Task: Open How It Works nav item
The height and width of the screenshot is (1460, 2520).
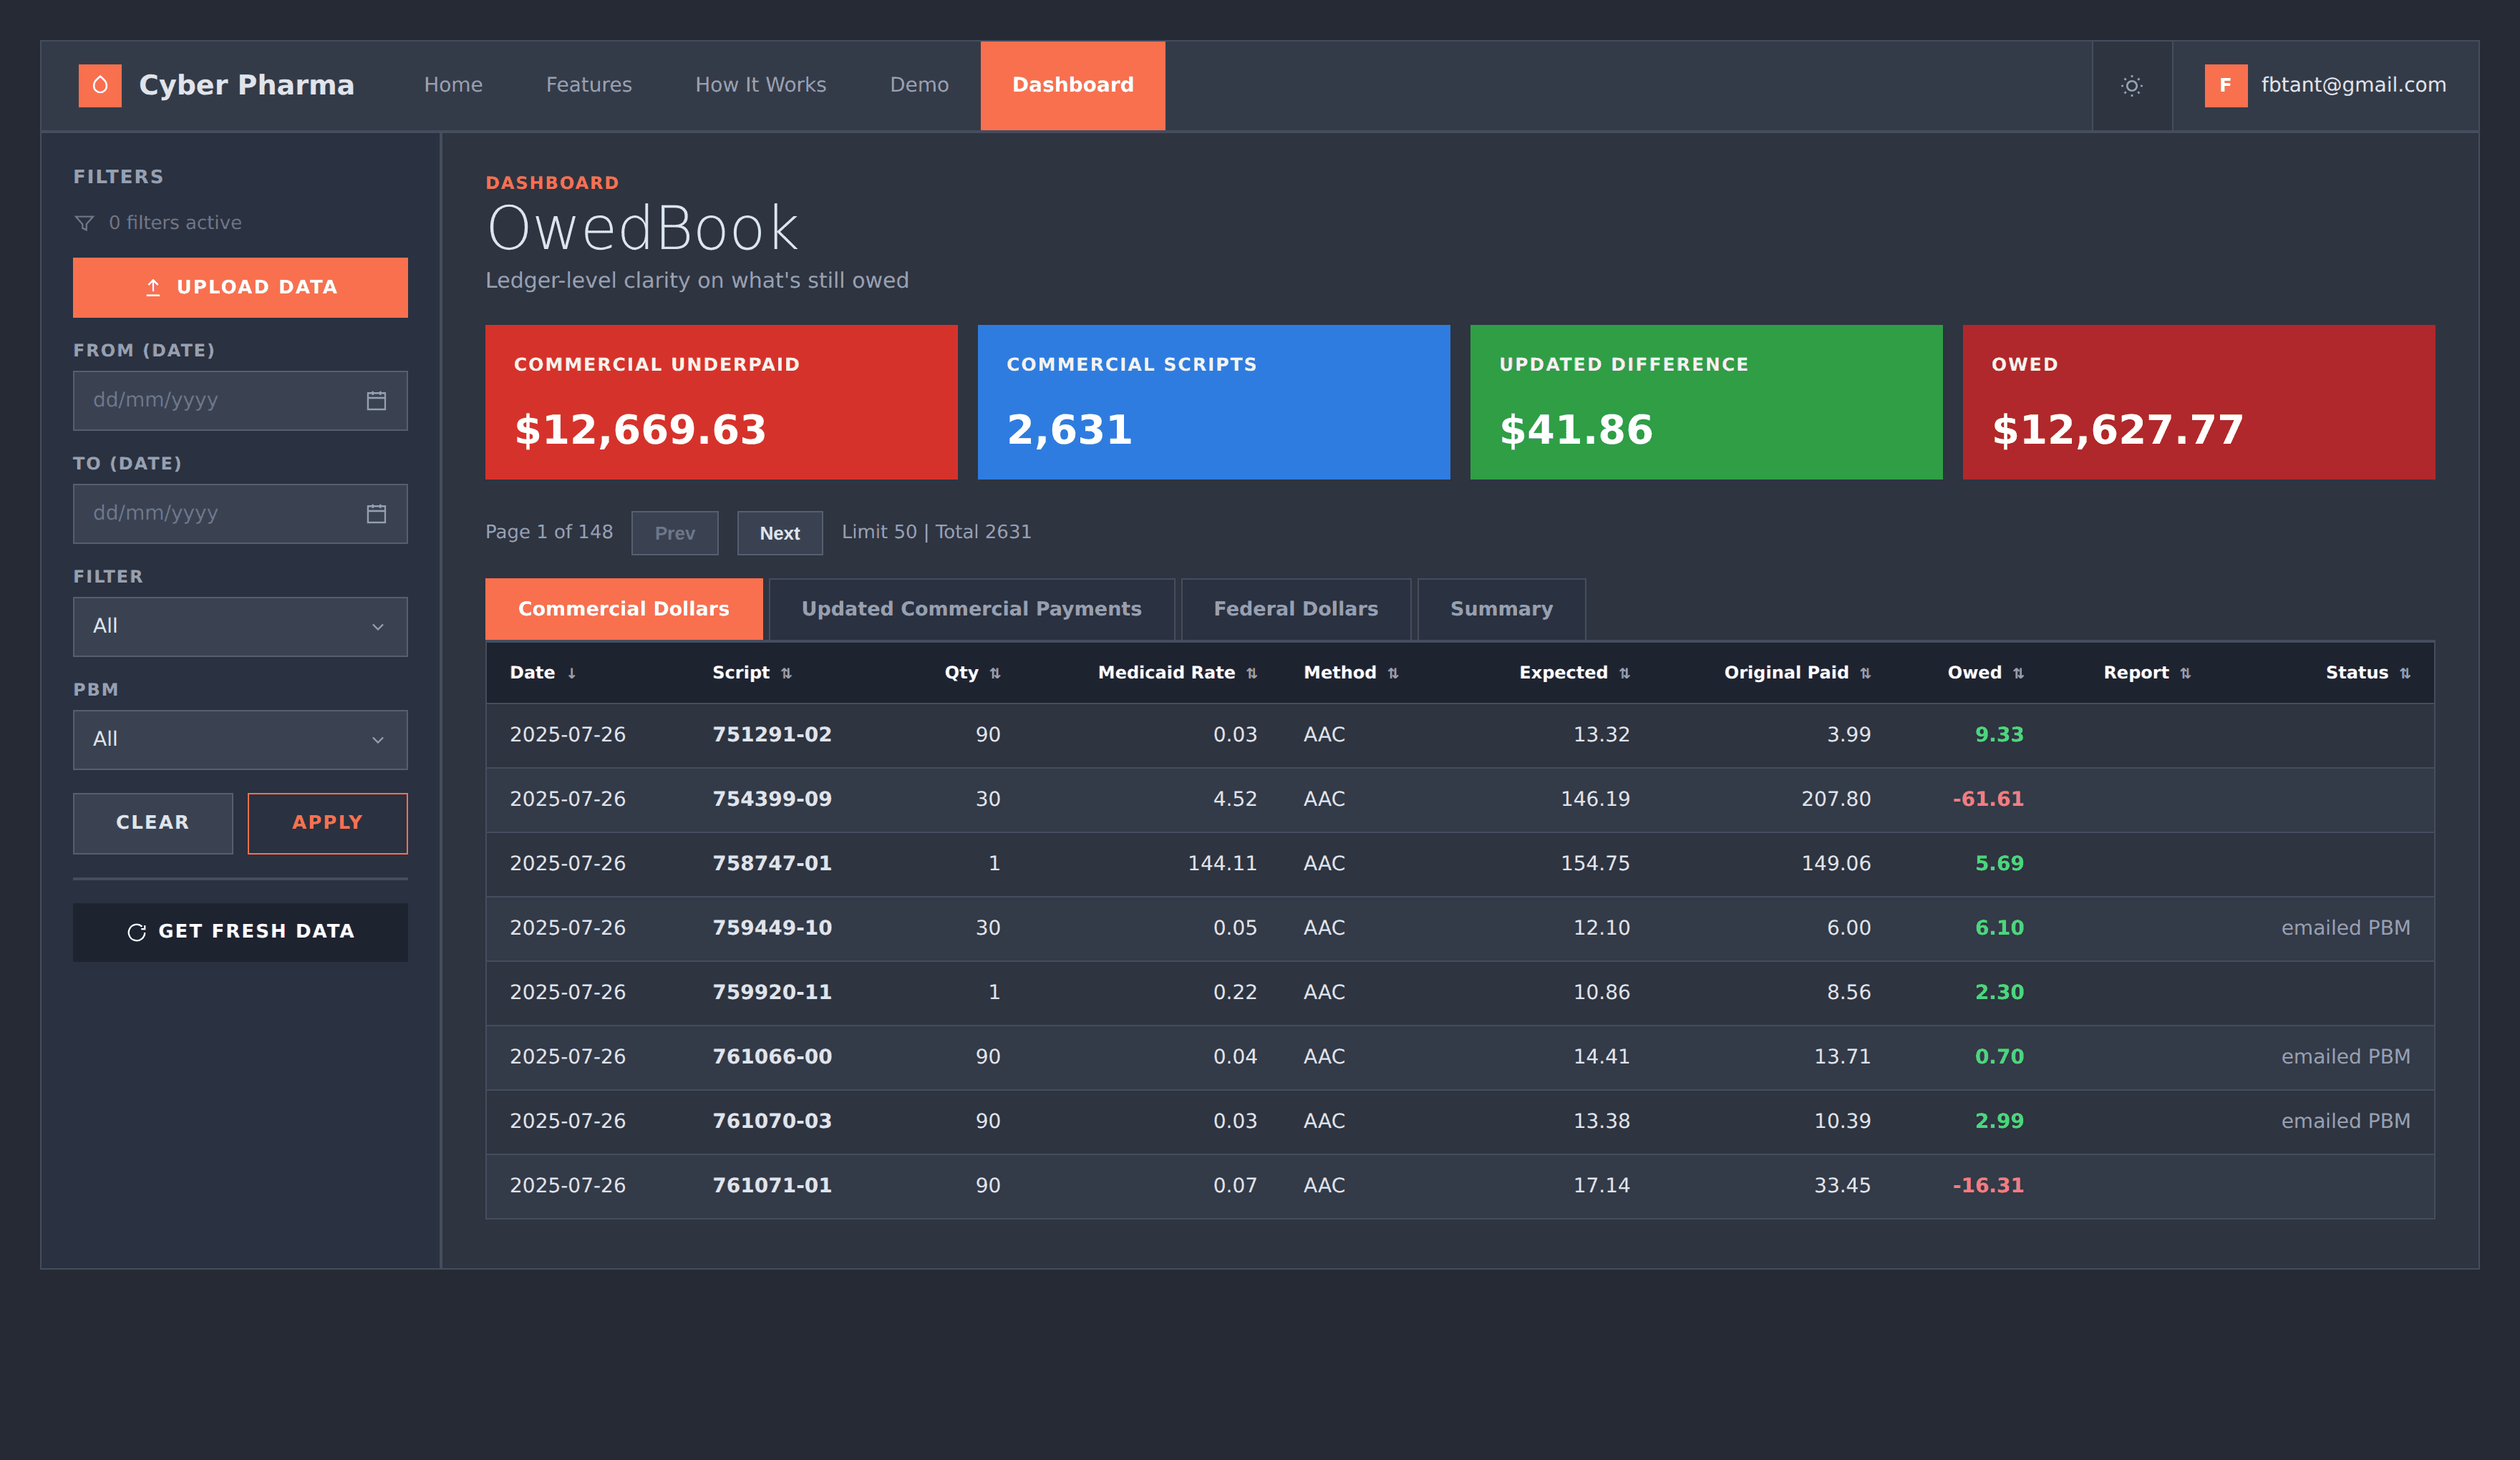Action: point(761,86)
